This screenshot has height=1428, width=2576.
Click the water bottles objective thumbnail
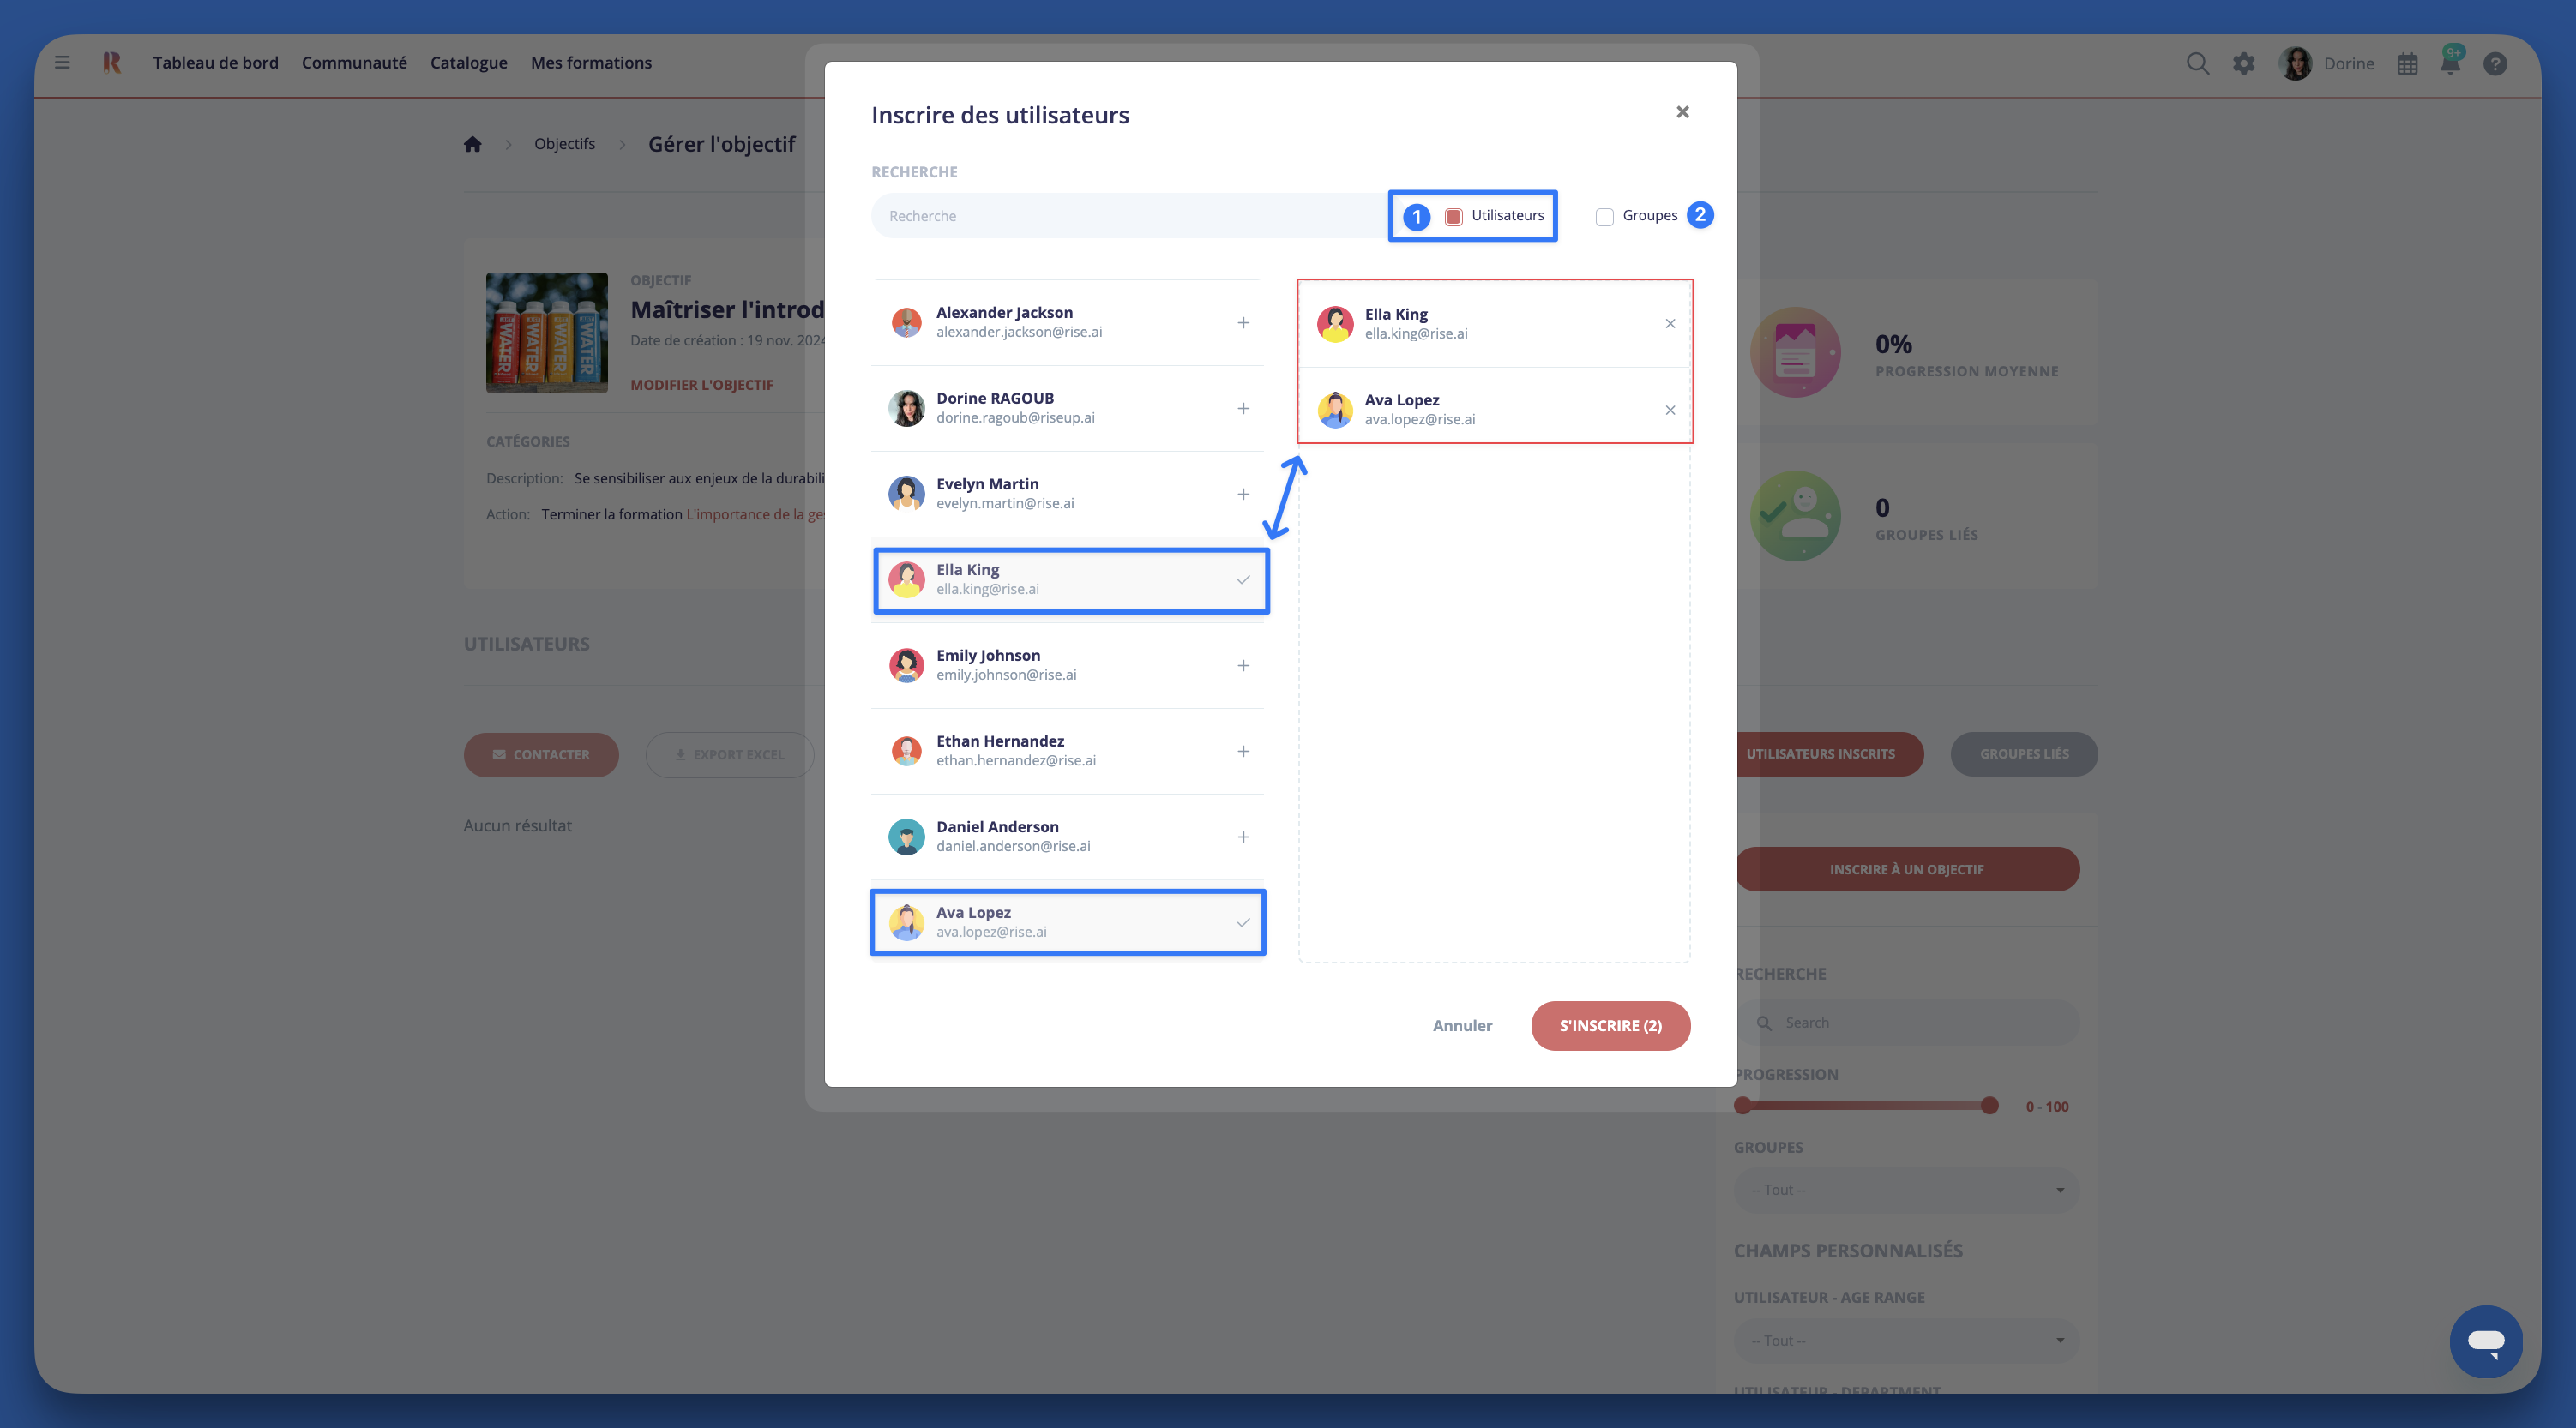coord(547,333)
